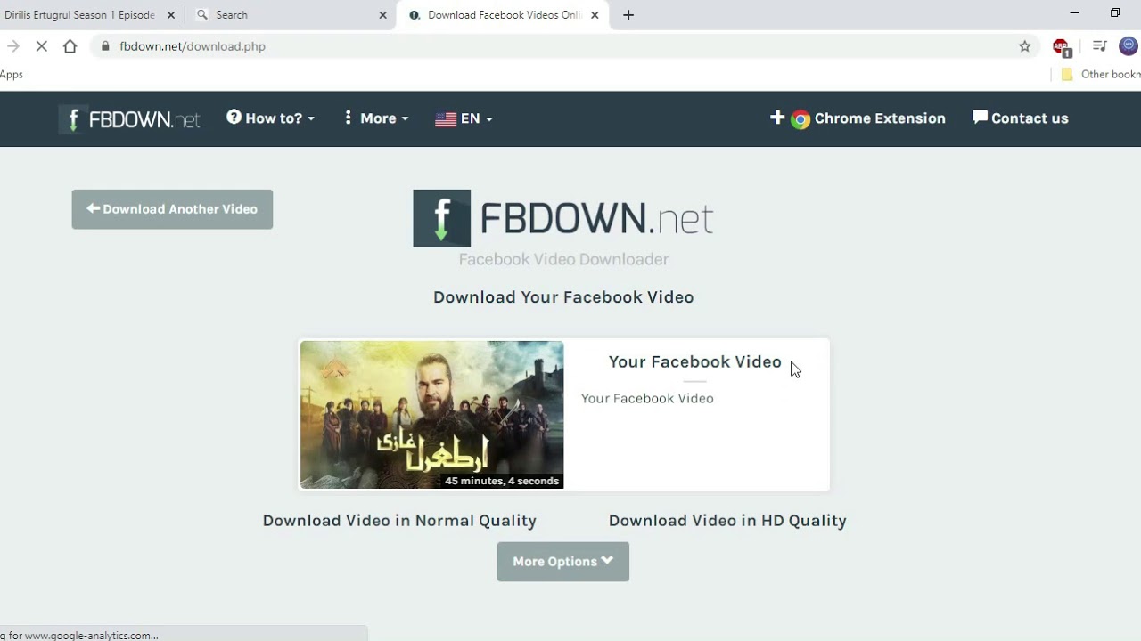Image resolution: width=1141 pixels, height=641 pixels.
Task: Click Download Video in Normal Quality
Action: [x=399, y=521]
